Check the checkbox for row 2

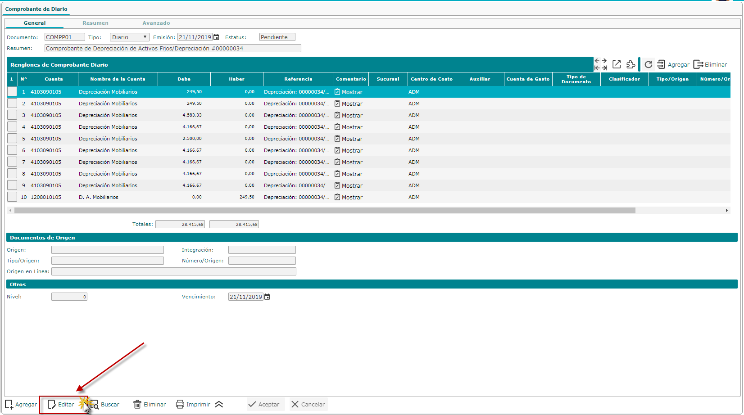click(x=12, y=104)
